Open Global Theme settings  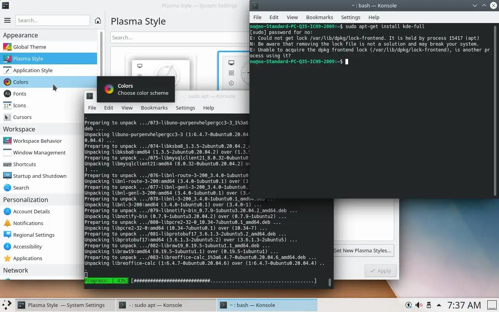click(x=48, y=47)
